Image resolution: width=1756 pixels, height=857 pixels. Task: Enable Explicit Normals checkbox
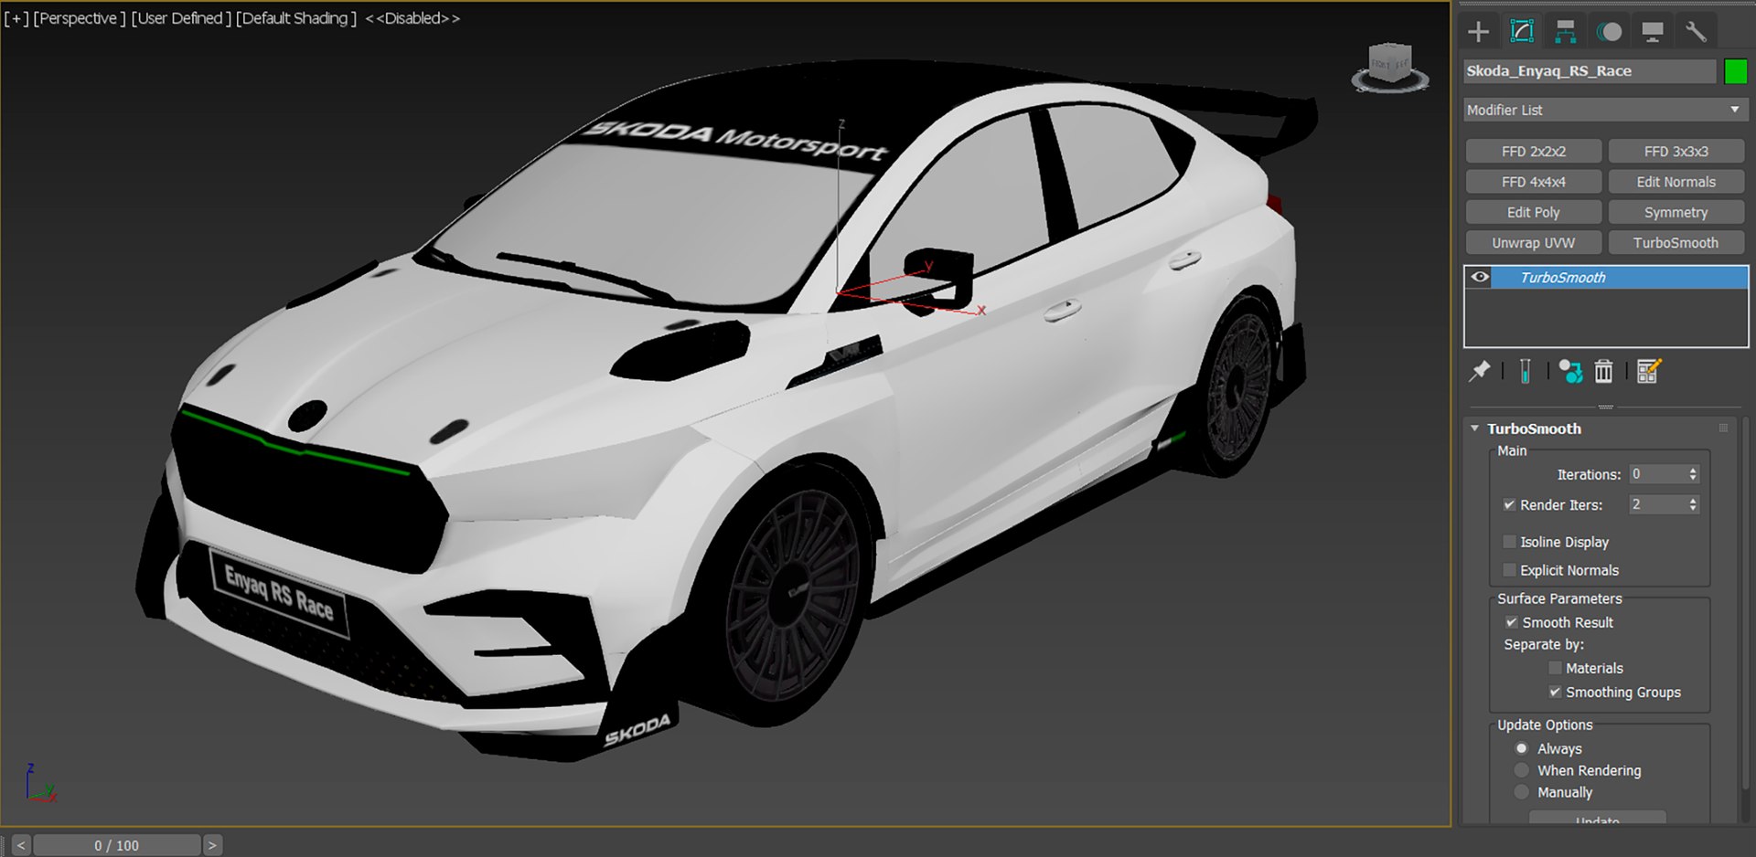pos(1509,570)
